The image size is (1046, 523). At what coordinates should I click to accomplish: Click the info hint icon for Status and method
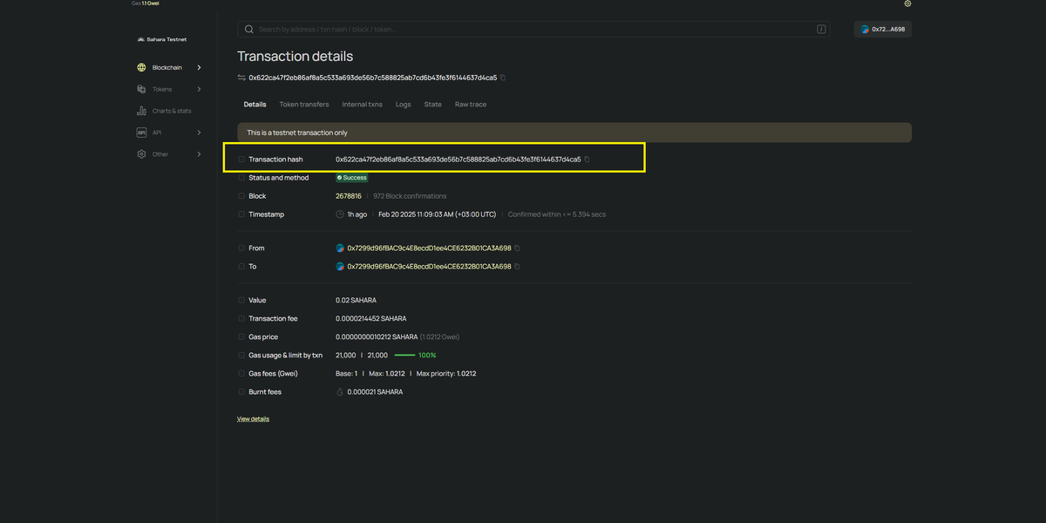(241, 178)
